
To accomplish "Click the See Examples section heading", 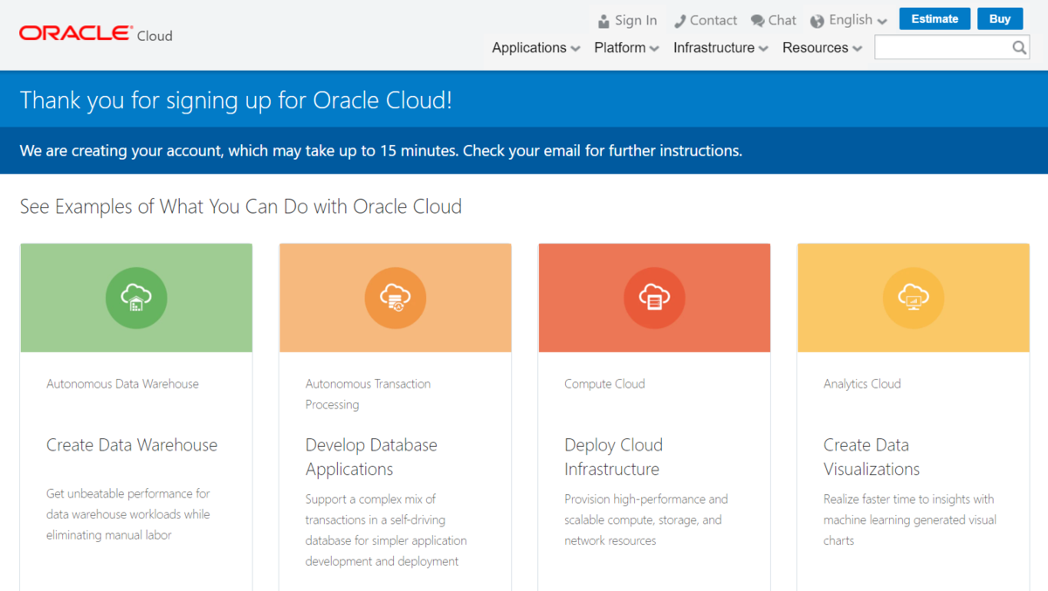I will [241, 207].
